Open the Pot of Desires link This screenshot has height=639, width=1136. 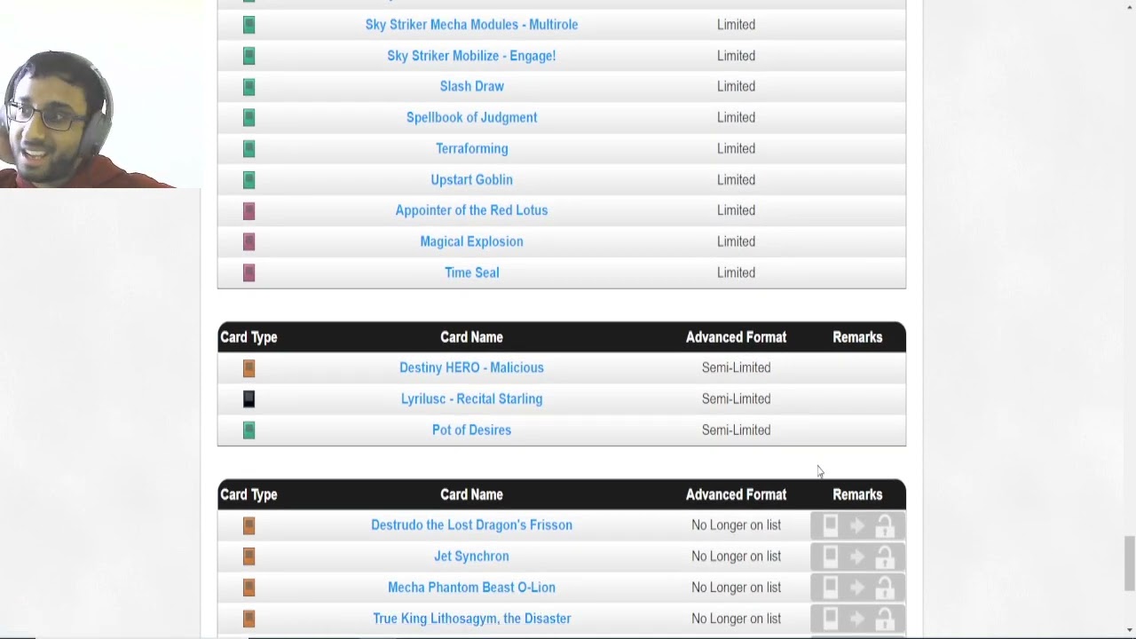click(471, 430)
